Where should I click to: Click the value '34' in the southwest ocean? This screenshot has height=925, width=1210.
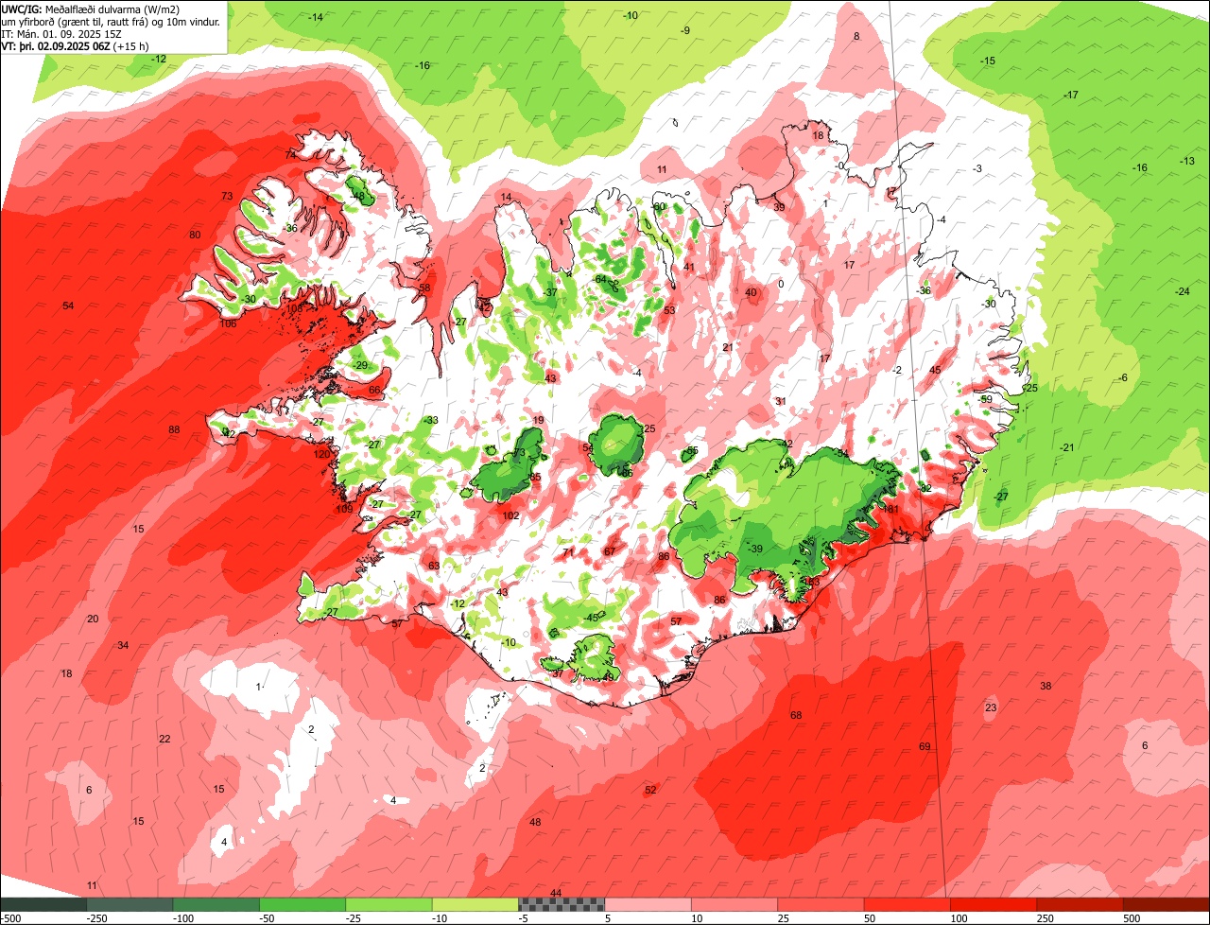(123, 645)
